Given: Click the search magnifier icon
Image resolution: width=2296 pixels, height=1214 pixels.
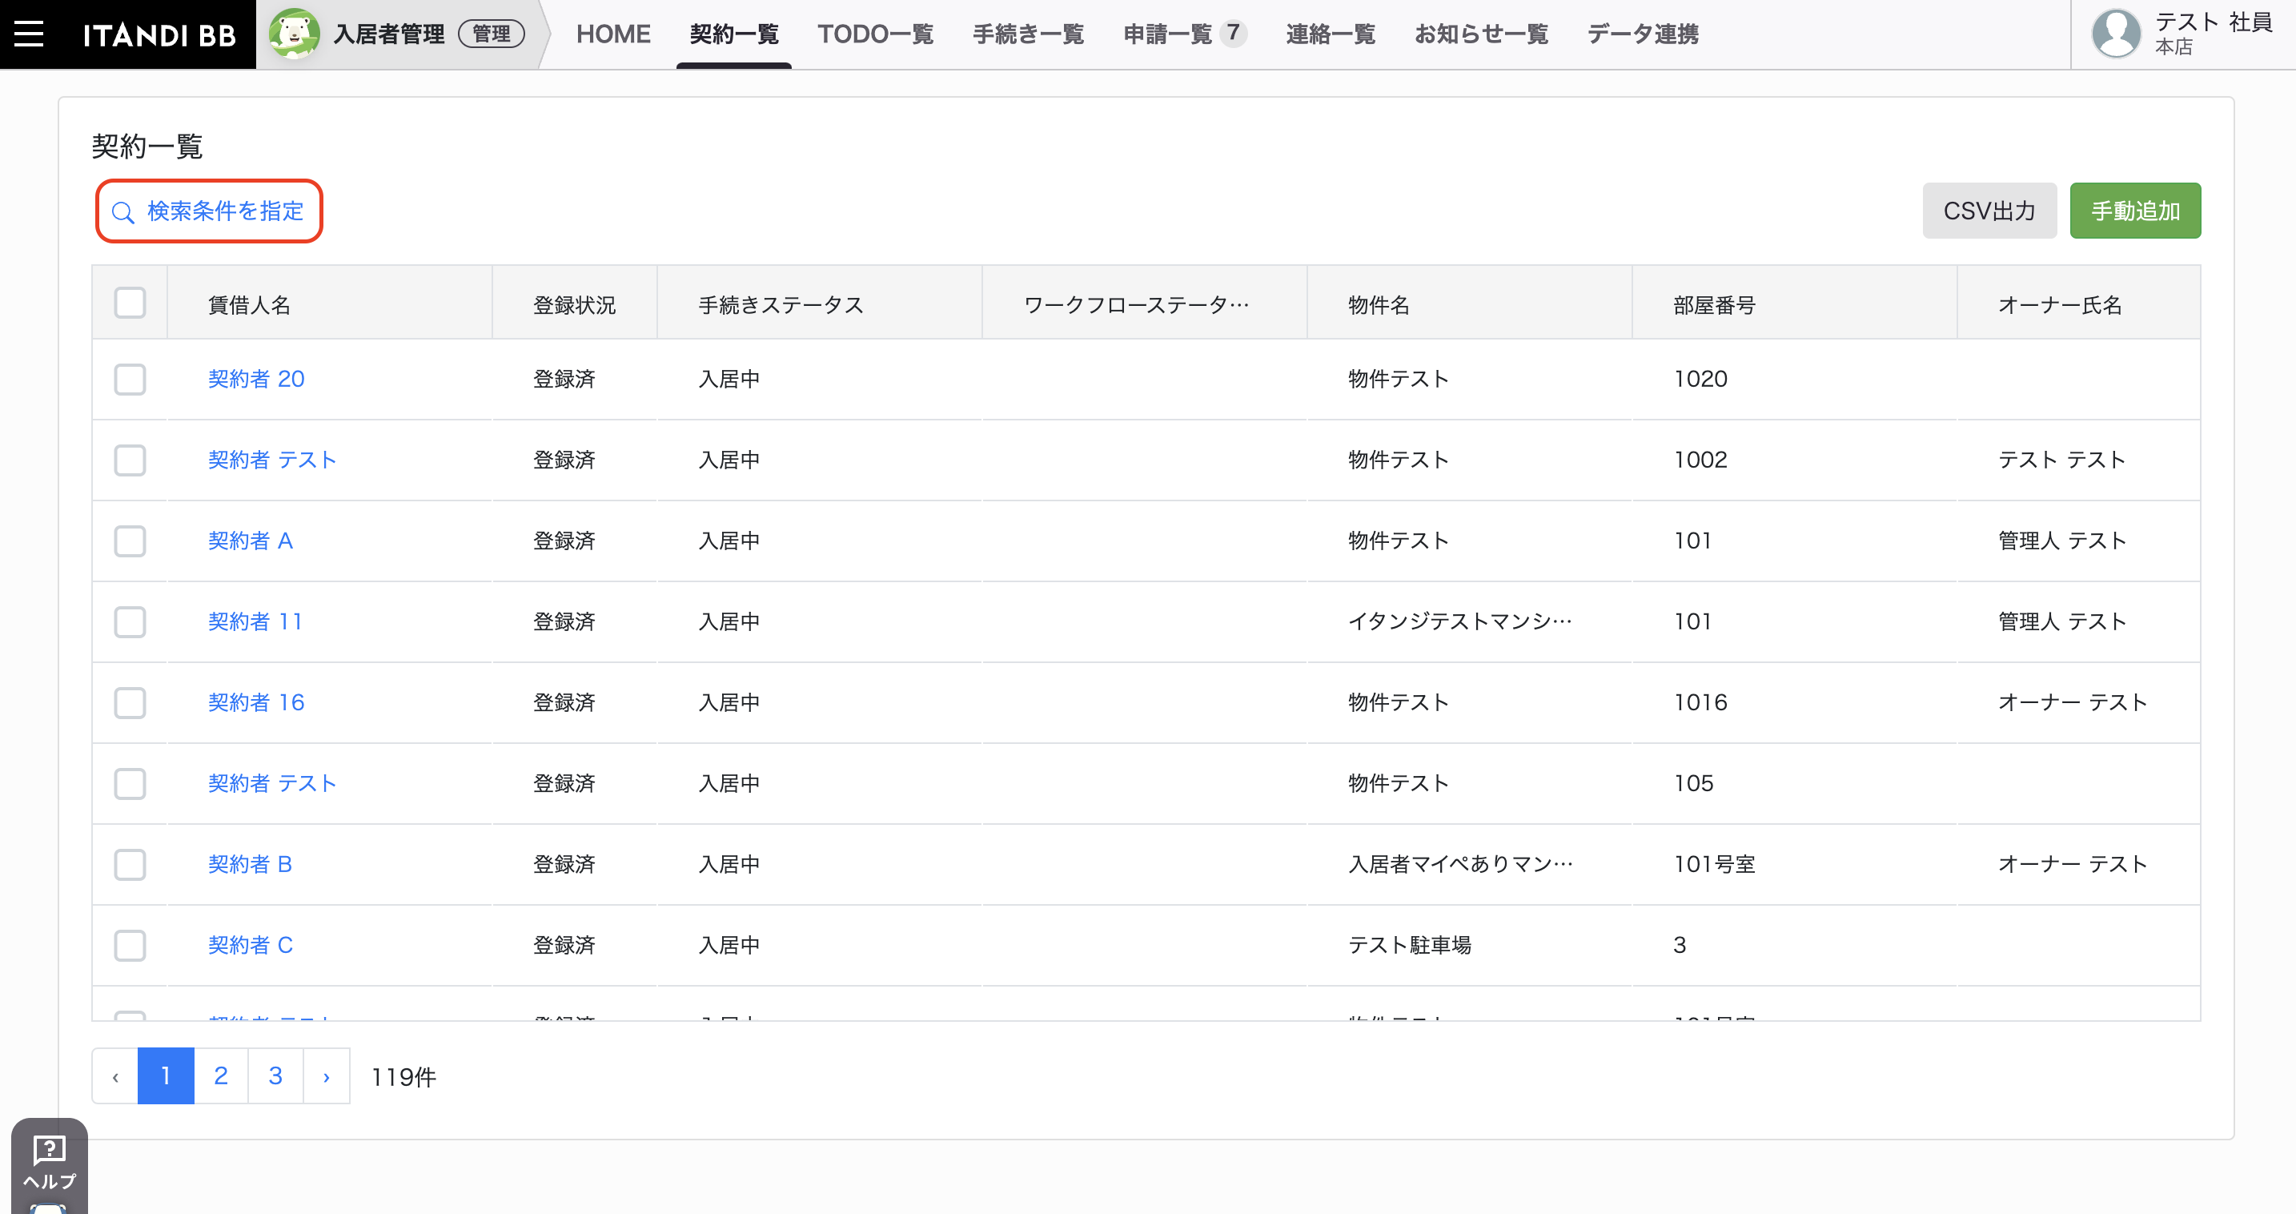Looking at the screenshot, I should [123, 212].
